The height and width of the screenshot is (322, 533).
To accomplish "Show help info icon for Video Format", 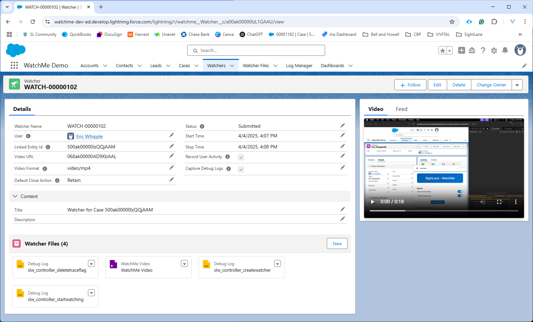I will (45, 169).
